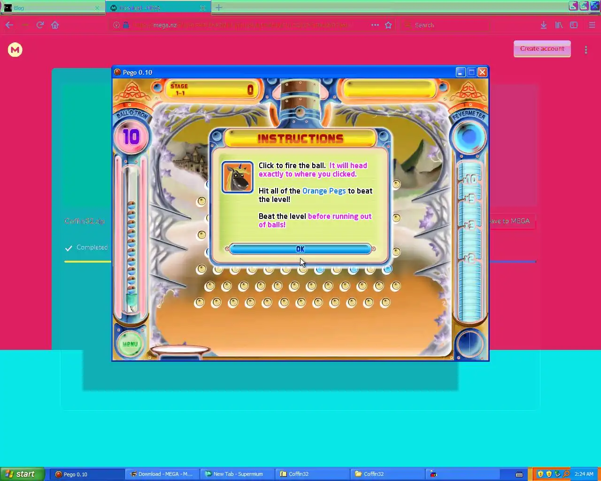Image resolution: width=601 pixels, height=481 pixels.
Task: Open the first Coffin32 taskbar item
Action: point(313,474)
